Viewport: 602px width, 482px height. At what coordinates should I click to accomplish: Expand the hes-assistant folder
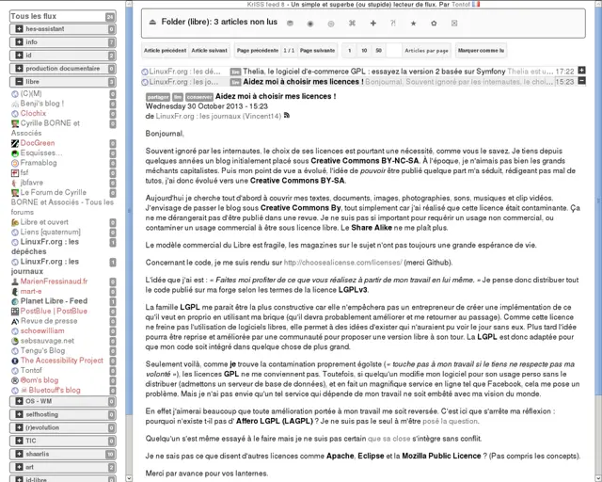19,29
